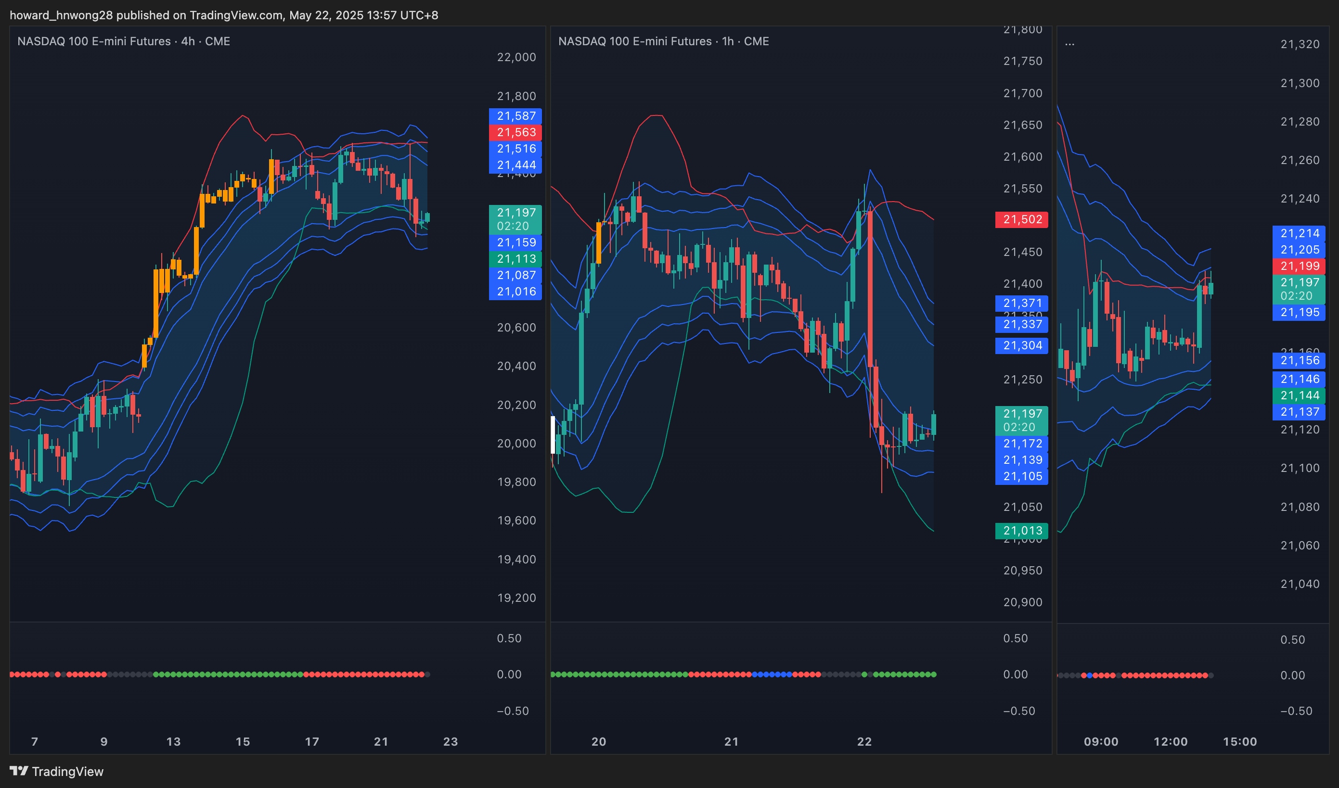Click the TradingView text at bottom left
Viewport: 1339px width, 788px height.
[x=67, y=772]
